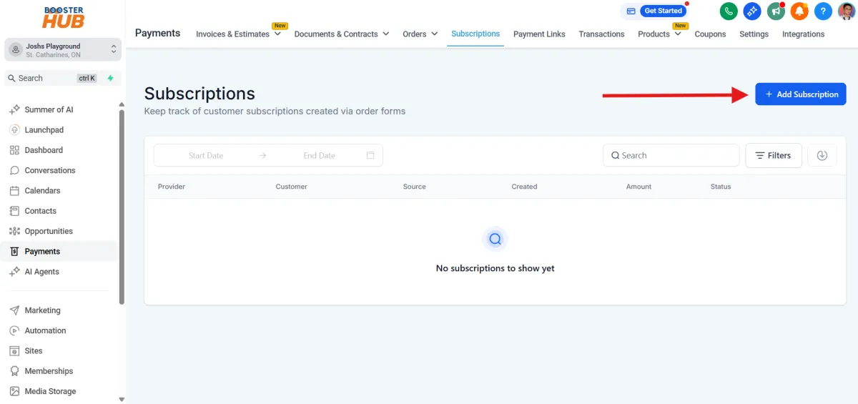Go to Dashboard icon in sidebar
Viewport: 858px width, 404px height.
(x=14, y=150)
